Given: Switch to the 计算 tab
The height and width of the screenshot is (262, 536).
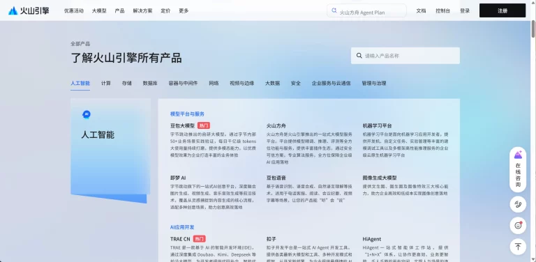Looking at the screenshot, I should pyautogui.click(x=106, y=83).
